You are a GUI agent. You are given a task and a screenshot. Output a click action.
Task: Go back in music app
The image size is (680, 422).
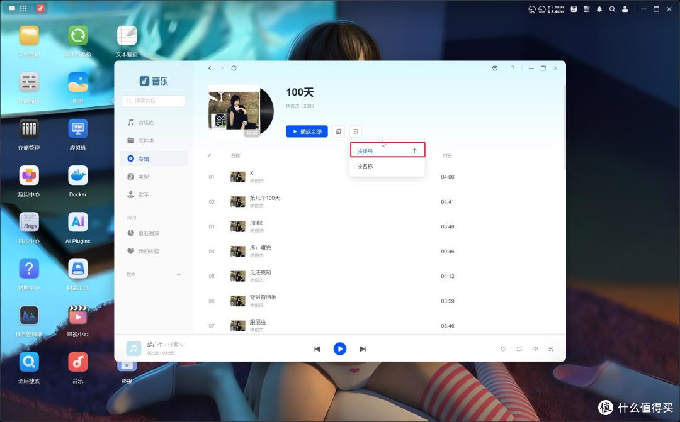point(210,69)
